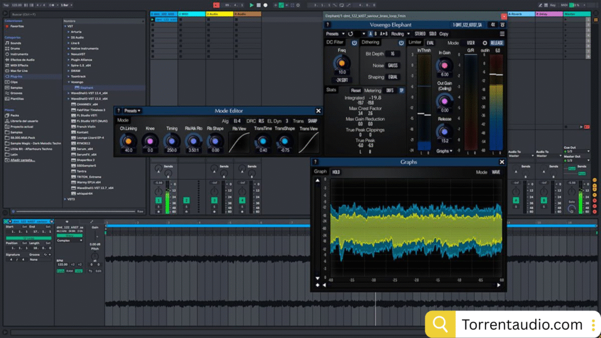The width and height of the screenshot is (601, 338).
Task: Select the Sounds category icon
Action: (x=7, y=43)
